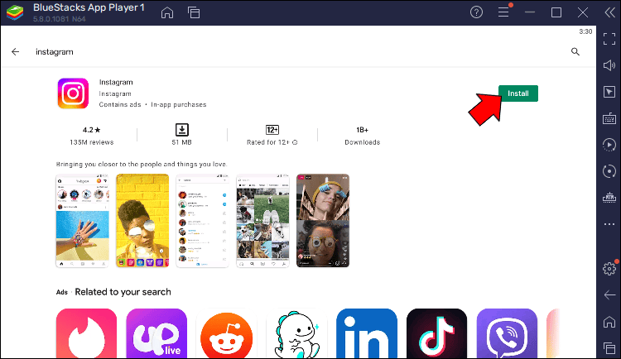Click the instagram search text field

click(55, 52)
